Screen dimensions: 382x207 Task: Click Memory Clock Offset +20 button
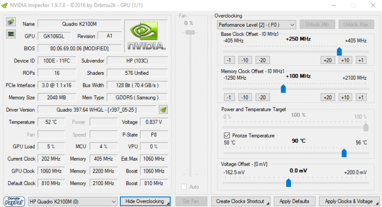pos(328,98)
